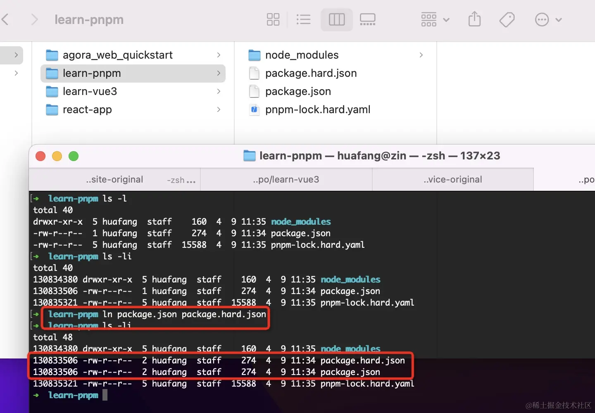Go forward in Finder navigation
This screenshot has width=595, height=413.
(35, 19)
